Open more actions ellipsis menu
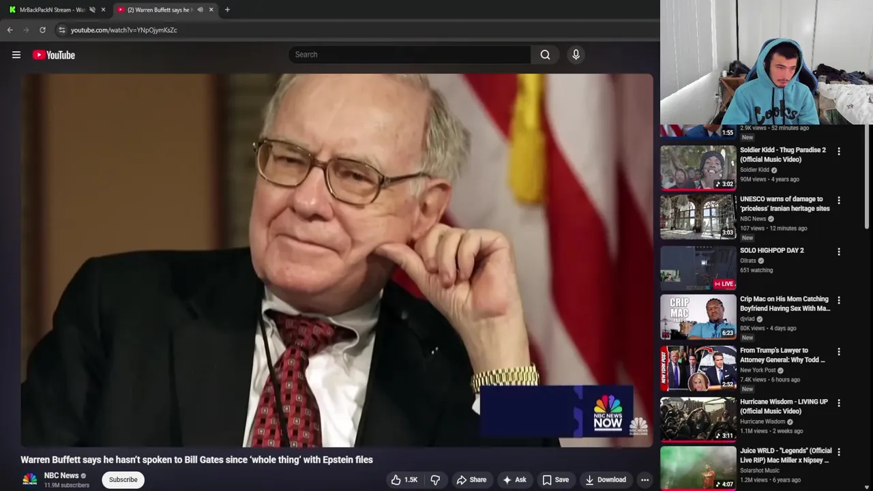Image resolution: width=873 pixels, height=491 pixels. click(x=645, y=479)
